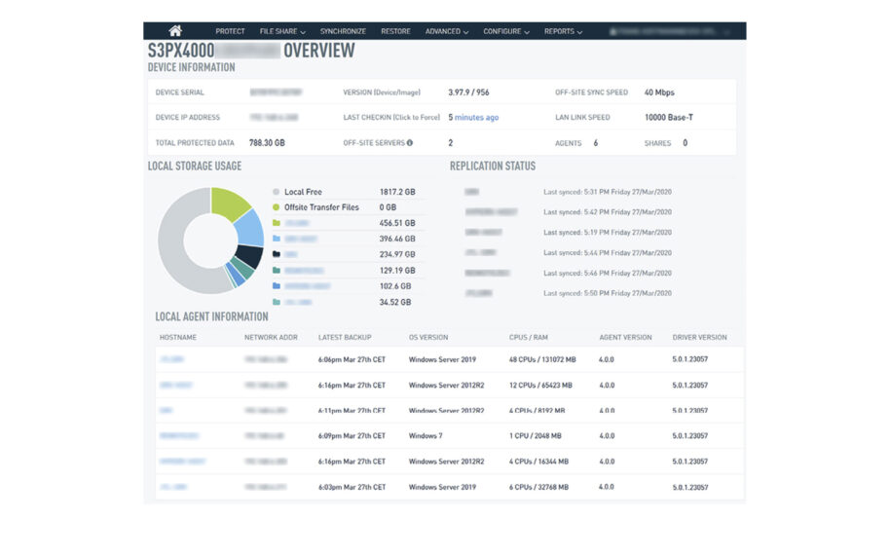The image size is (890, 556).
Task: Go to the Restore page
Action: 395,31
